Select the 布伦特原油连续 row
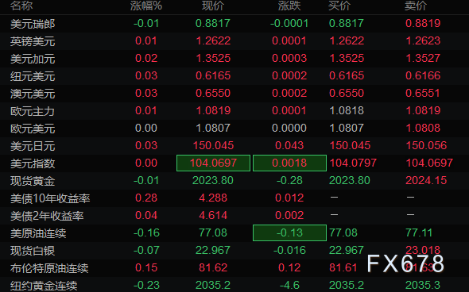469x292 pixels. coord(234,268)
